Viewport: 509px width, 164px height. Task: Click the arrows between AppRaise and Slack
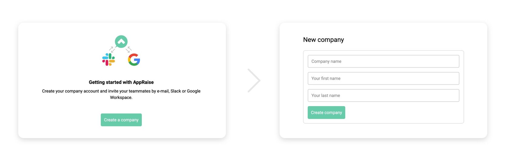pyautogui.click(x=112, y=49)
